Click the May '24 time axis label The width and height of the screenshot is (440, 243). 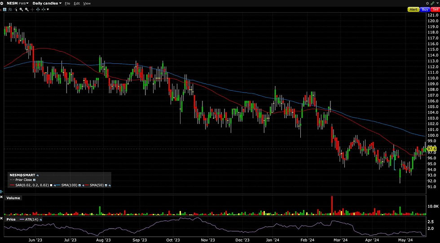click(x=405, y=240)
